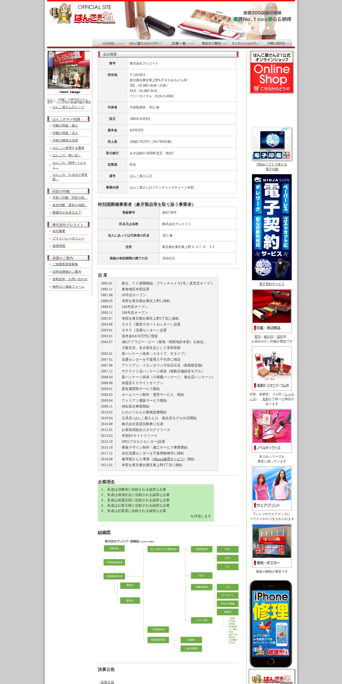
Task: Open はんこに使用する書体 sidebar link
Action: (x=68, y=148)
